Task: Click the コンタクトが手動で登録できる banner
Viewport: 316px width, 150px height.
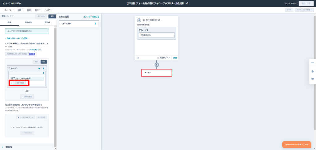Action: click(27, 31)
